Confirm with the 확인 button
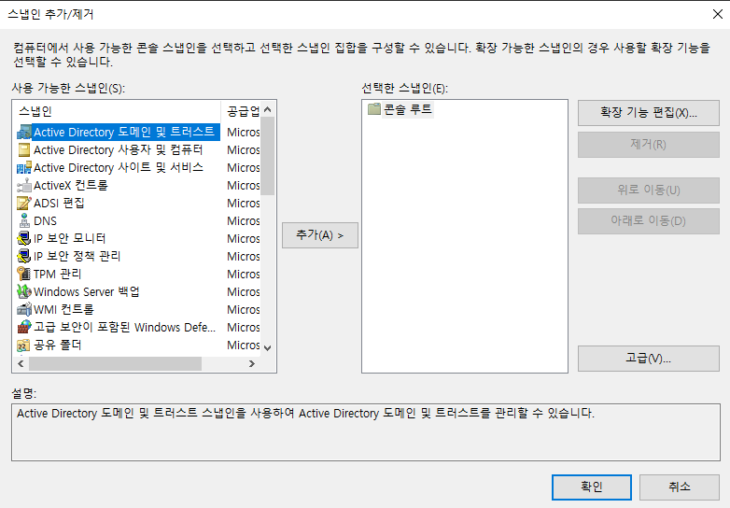This screenshot has width=730, height=508. pos(592,487)
